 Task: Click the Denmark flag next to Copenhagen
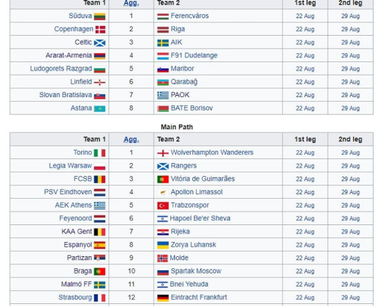click(100, 30)
